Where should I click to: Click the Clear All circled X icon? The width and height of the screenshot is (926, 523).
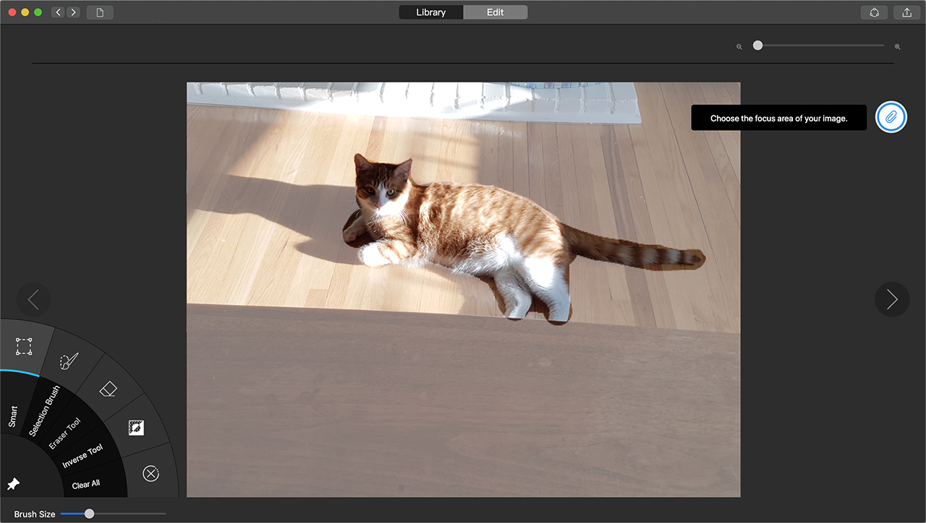[x=150, y=473]
